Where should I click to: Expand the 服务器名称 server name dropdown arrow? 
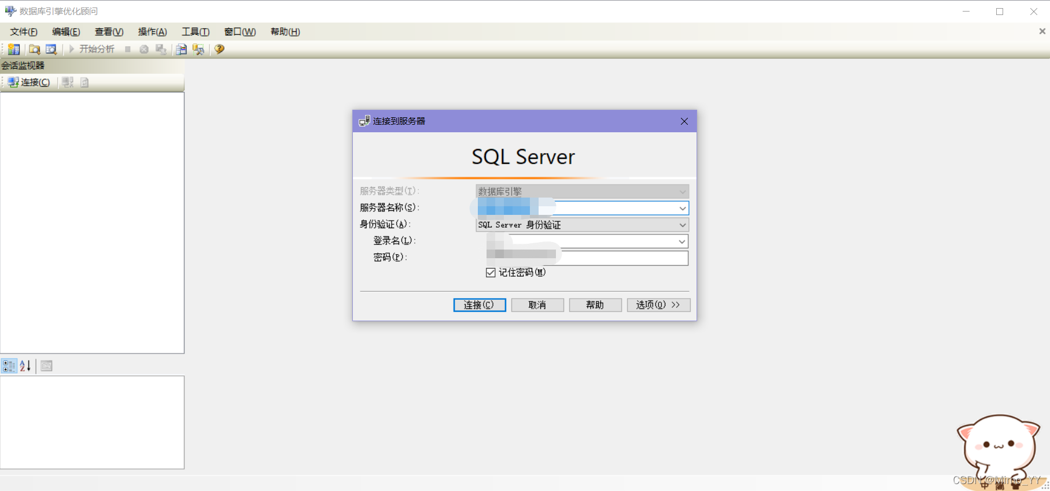[x=683, y=208]
